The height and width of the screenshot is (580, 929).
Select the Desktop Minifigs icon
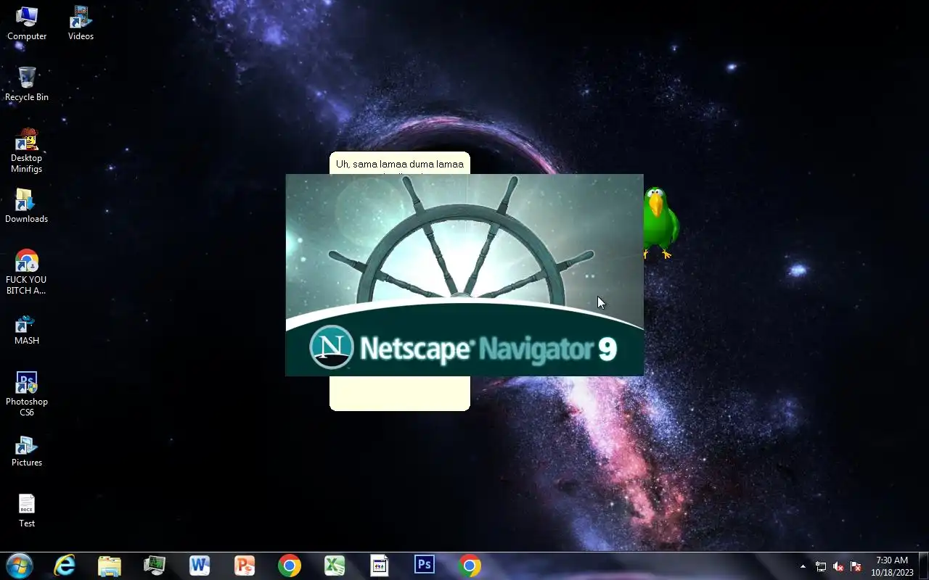[x=27, y=150]
